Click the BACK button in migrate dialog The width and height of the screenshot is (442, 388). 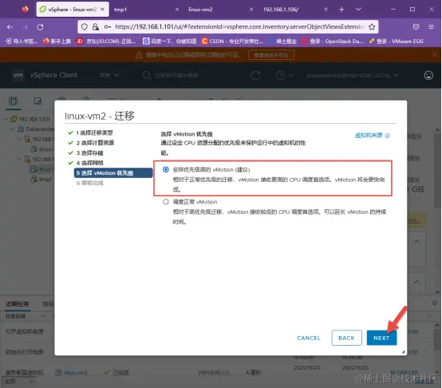346,338
